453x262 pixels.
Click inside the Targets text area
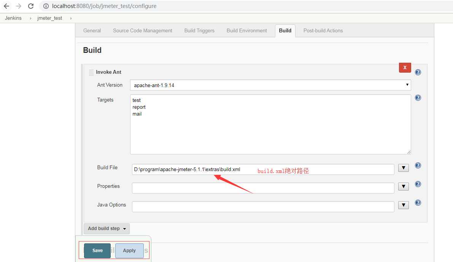270,124
